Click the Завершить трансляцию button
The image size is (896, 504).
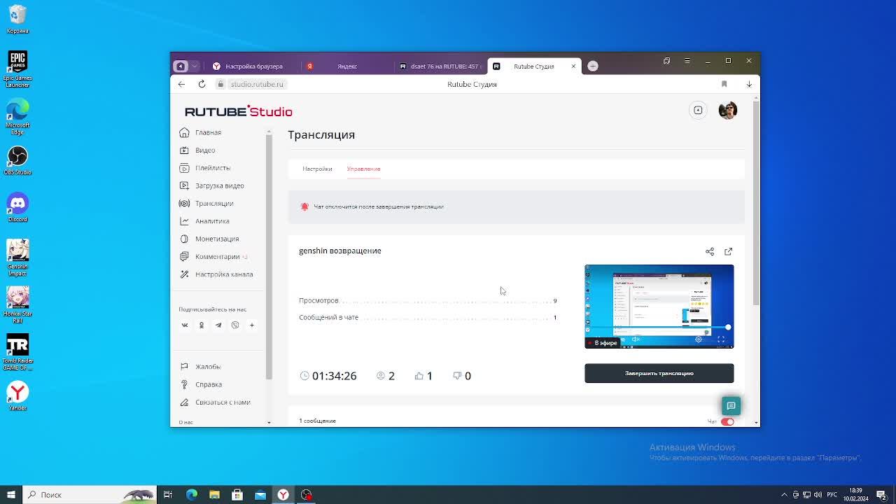[659, 373]
